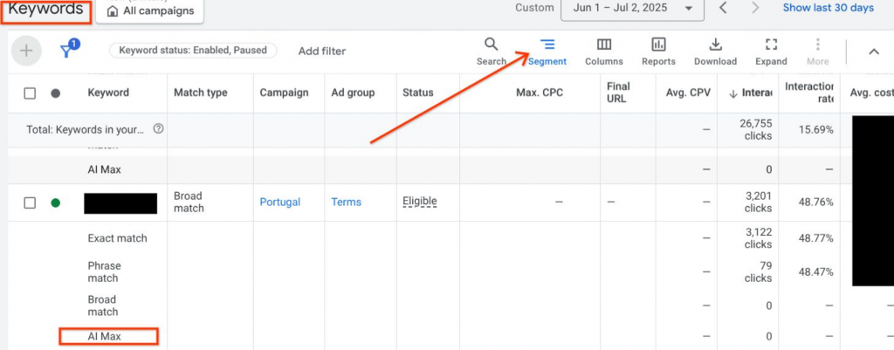Open the Columns editor icon

603,45
